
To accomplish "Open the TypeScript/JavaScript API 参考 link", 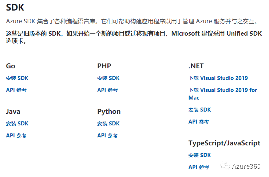I will 198,167.
